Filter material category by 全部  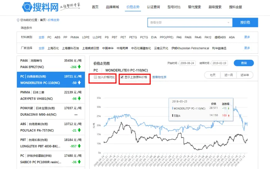click(x=42, y=37)
